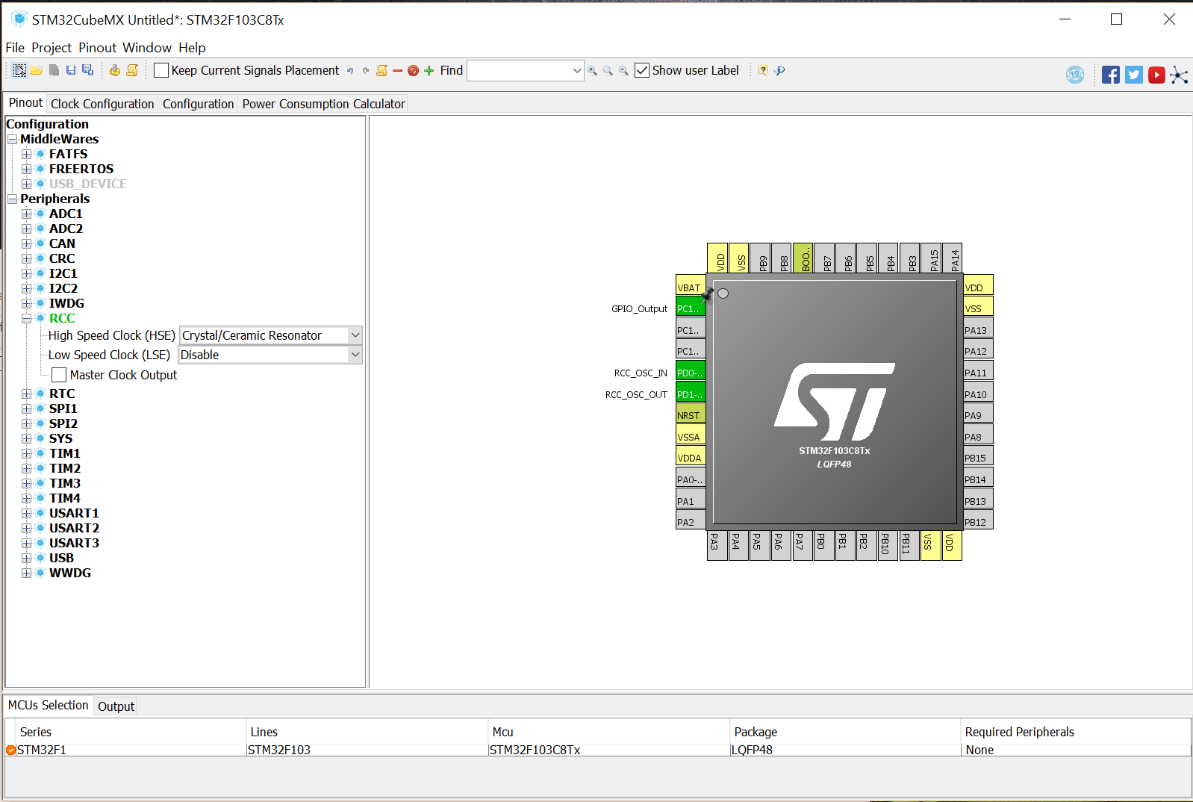Image resolution: width=1193 pixels, height=802 pixels.
Task: Click the red minus toolbar icon
Action: 397,71
